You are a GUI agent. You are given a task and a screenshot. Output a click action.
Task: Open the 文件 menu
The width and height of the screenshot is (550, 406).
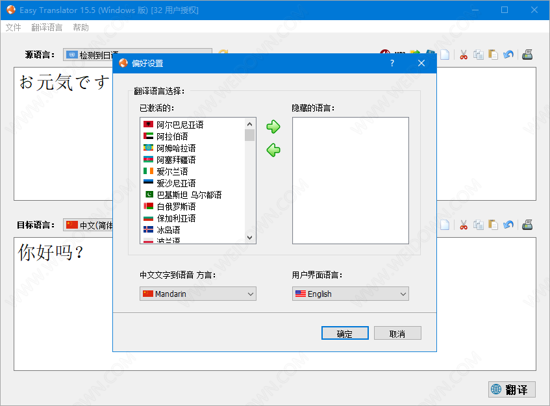click(x=13, y=27)
